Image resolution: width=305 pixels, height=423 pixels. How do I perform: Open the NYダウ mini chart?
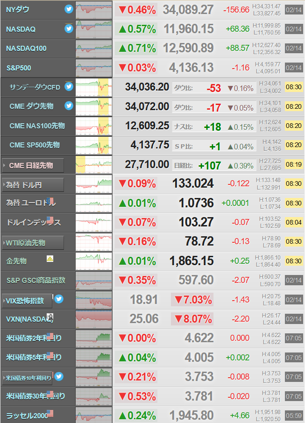coord(94,10)
